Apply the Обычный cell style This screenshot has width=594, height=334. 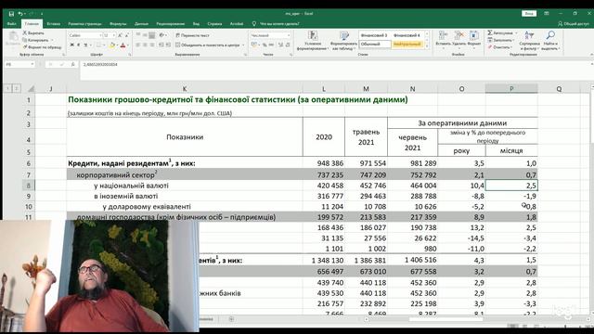click(375, 45)
